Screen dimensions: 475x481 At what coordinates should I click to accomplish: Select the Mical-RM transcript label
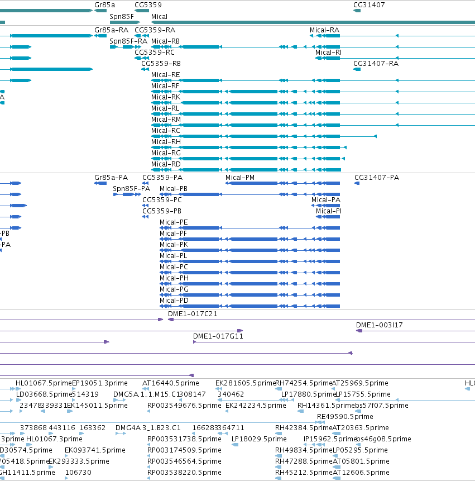pos(166,120)
